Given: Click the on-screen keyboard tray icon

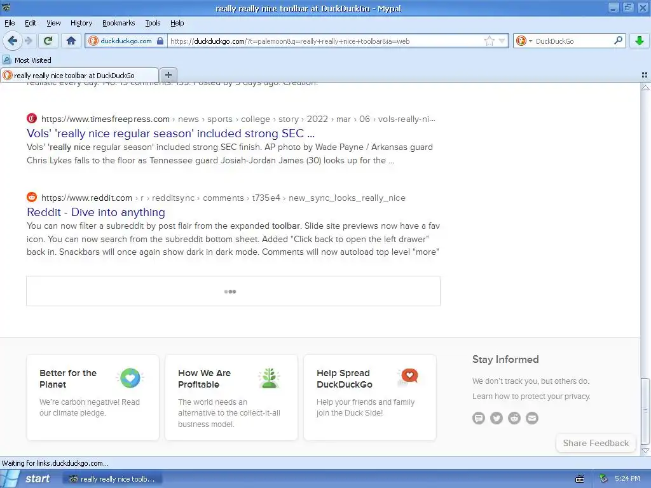Looking at the screenshot, I should click(x=580, y=479).
